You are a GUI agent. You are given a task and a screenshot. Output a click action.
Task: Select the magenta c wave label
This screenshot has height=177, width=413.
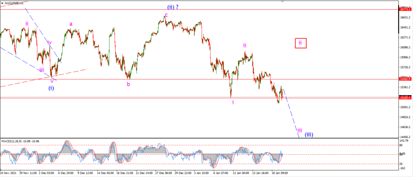pos(166,15)
